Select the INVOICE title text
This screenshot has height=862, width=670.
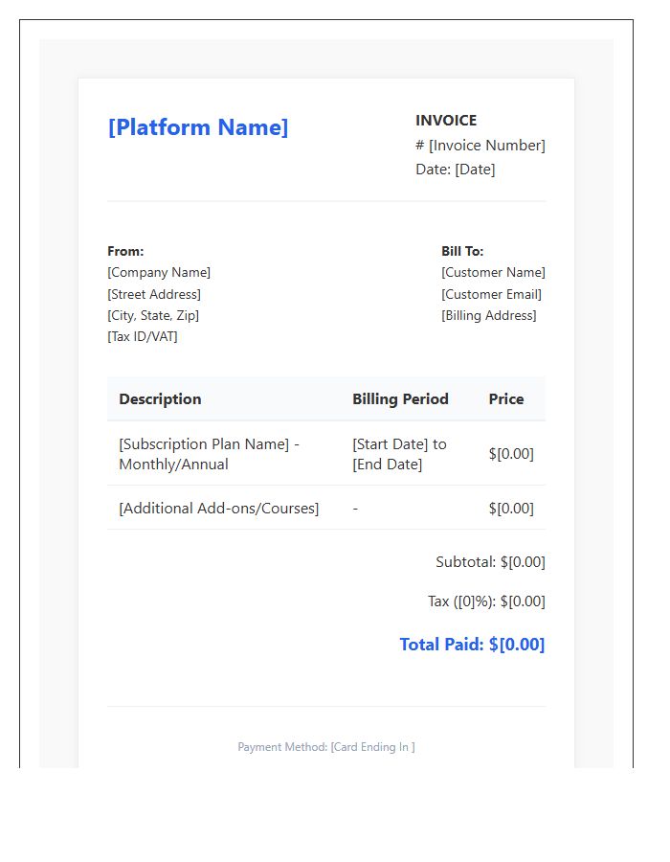coord(446,121)
